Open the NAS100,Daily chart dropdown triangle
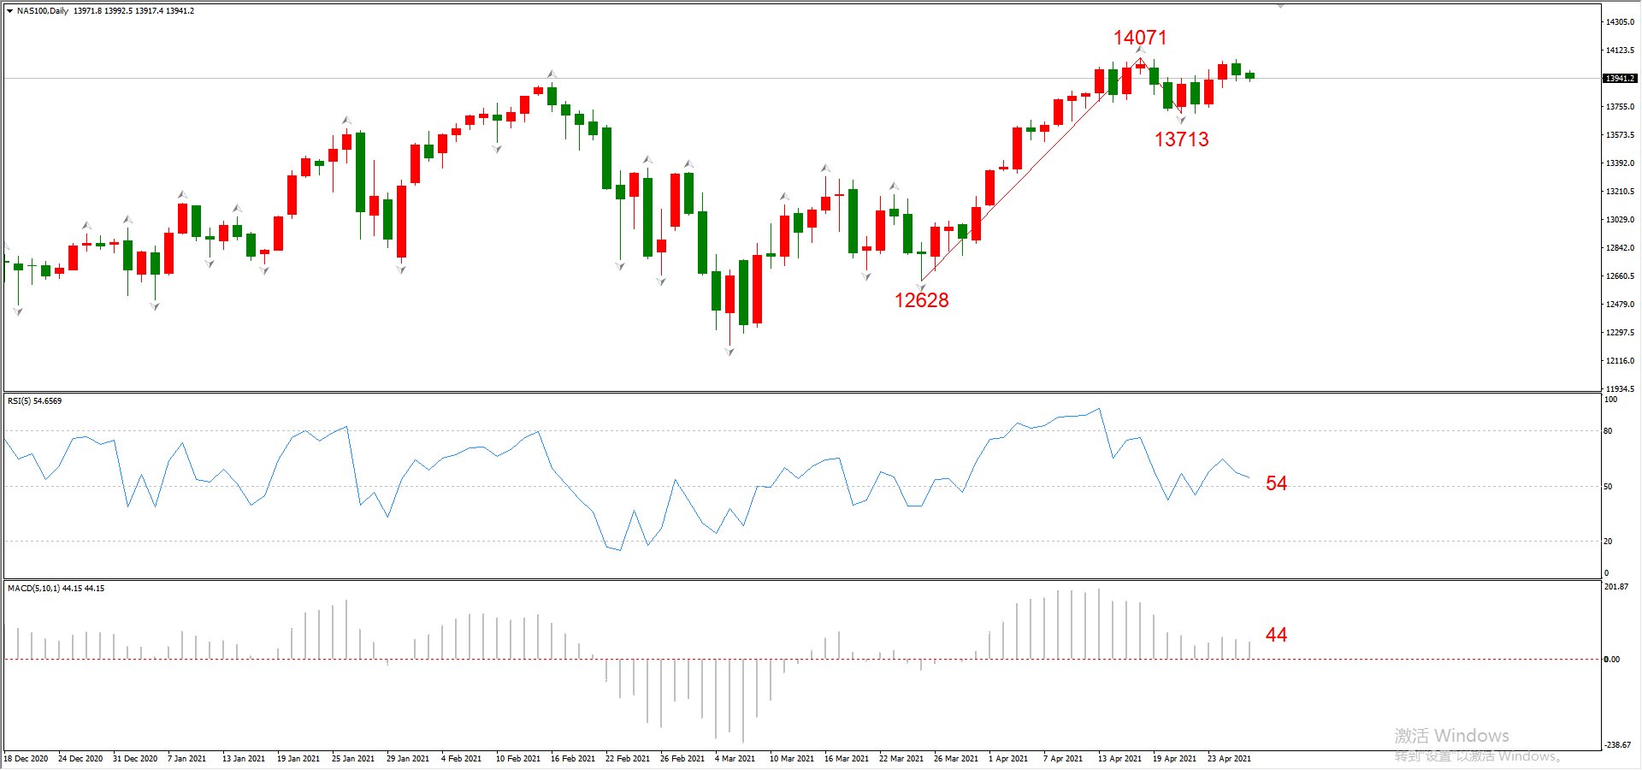1642x770 pixels. tap(9, 11)
